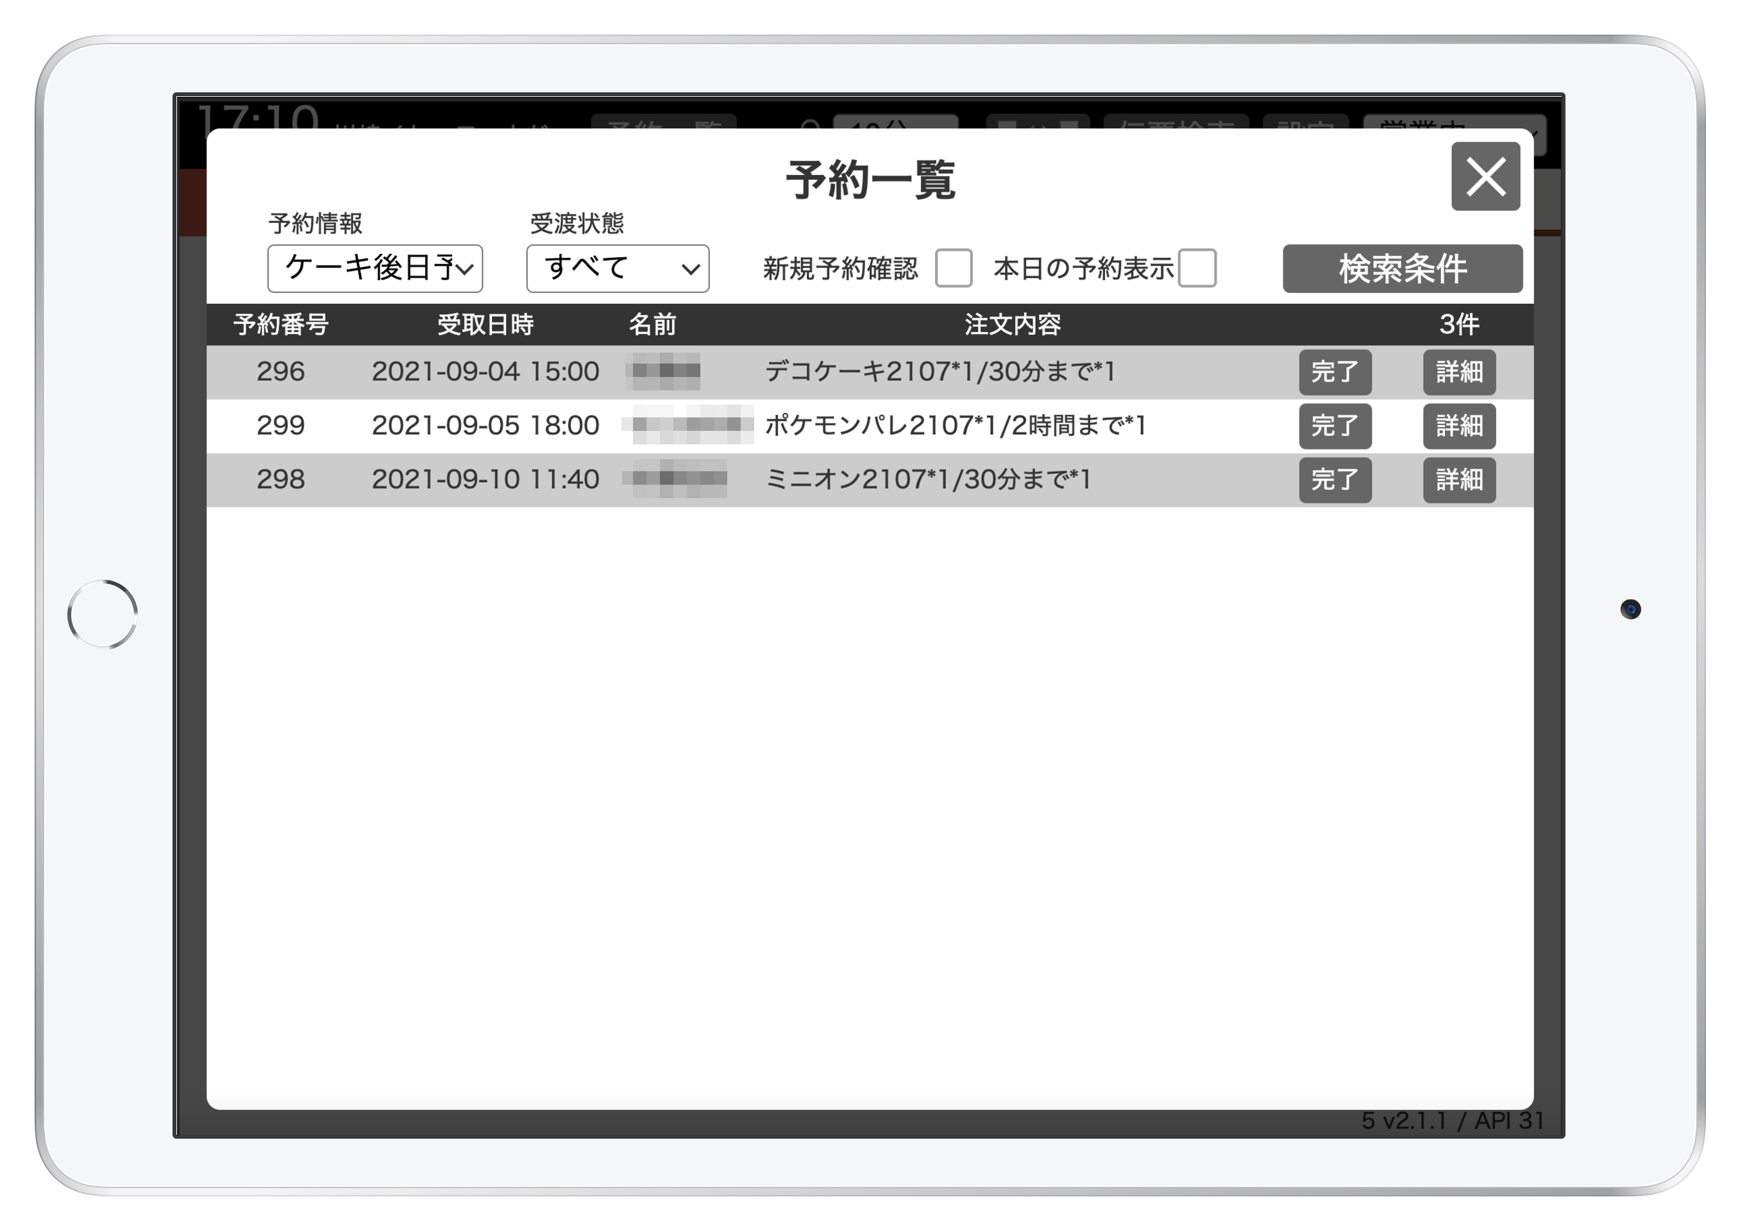Viewport: 1738px width, 1231px height.
Task: Click the 予約一覧 dialog title
Action: tap(870, 180)
